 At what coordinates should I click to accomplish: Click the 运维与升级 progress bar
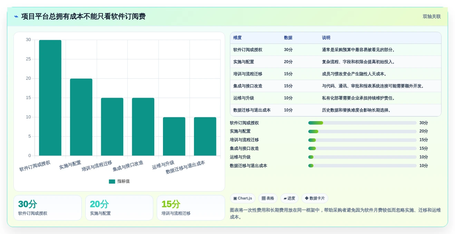pyautogui.click(x=362, y=157)
